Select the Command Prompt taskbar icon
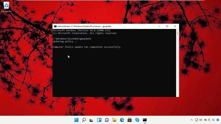Image resolution: width=221 pixels, height=124 pixels. [x=145, y=120]
